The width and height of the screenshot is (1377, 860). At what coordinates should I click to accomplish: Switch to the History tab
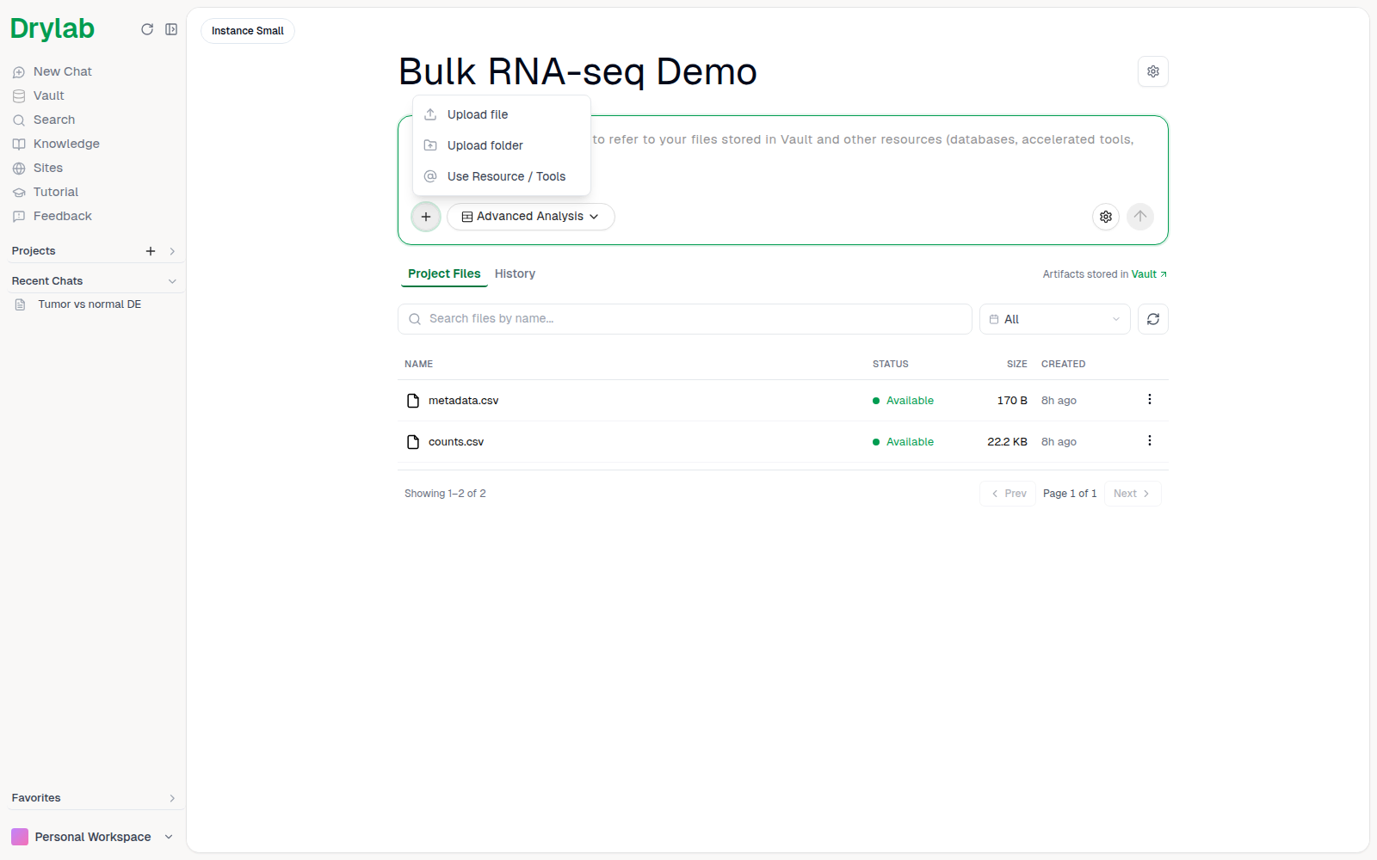tap(515, 273)
